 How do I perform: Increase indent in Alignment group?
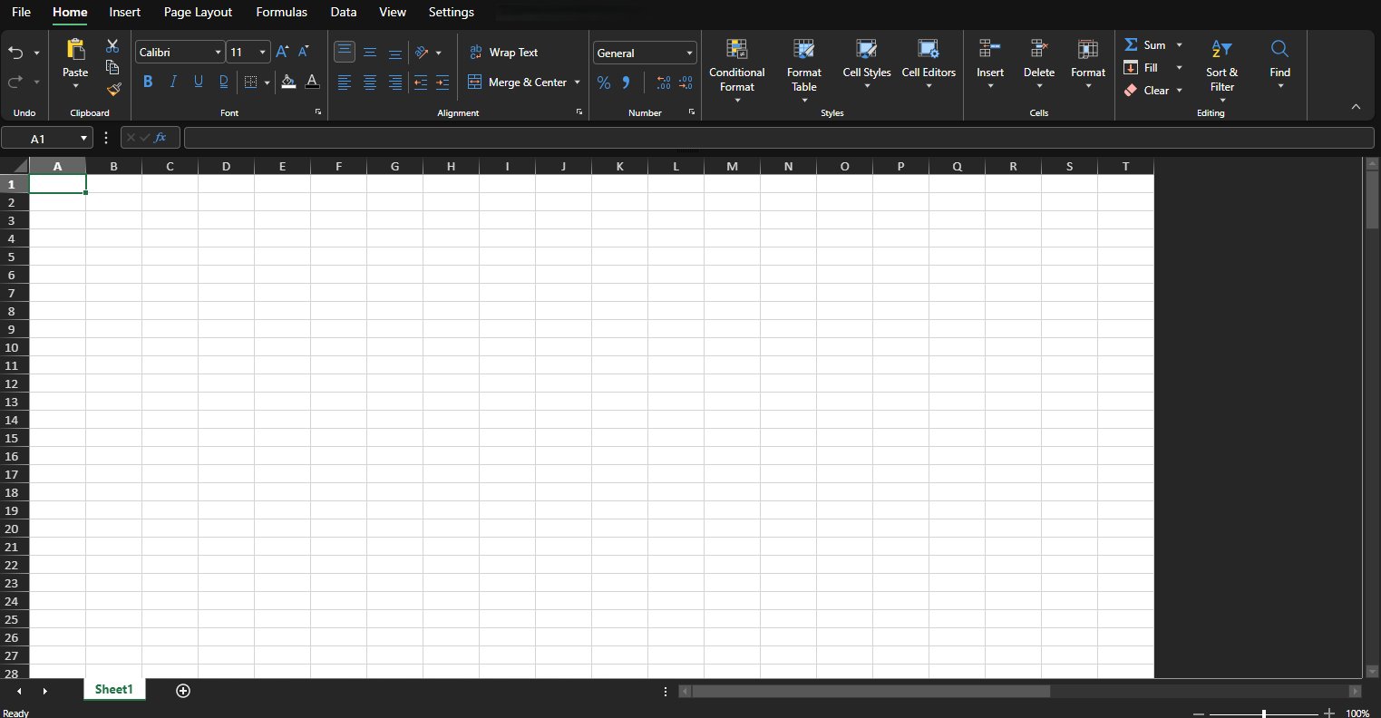click(443, 82)
